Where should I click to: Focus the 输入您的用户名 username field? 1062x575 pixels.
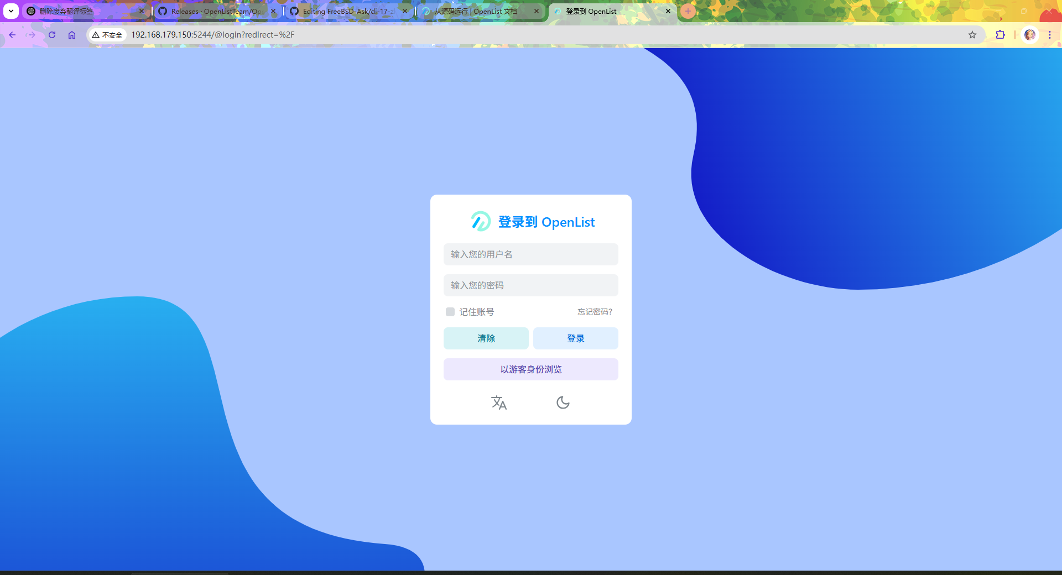pos(531,254)
